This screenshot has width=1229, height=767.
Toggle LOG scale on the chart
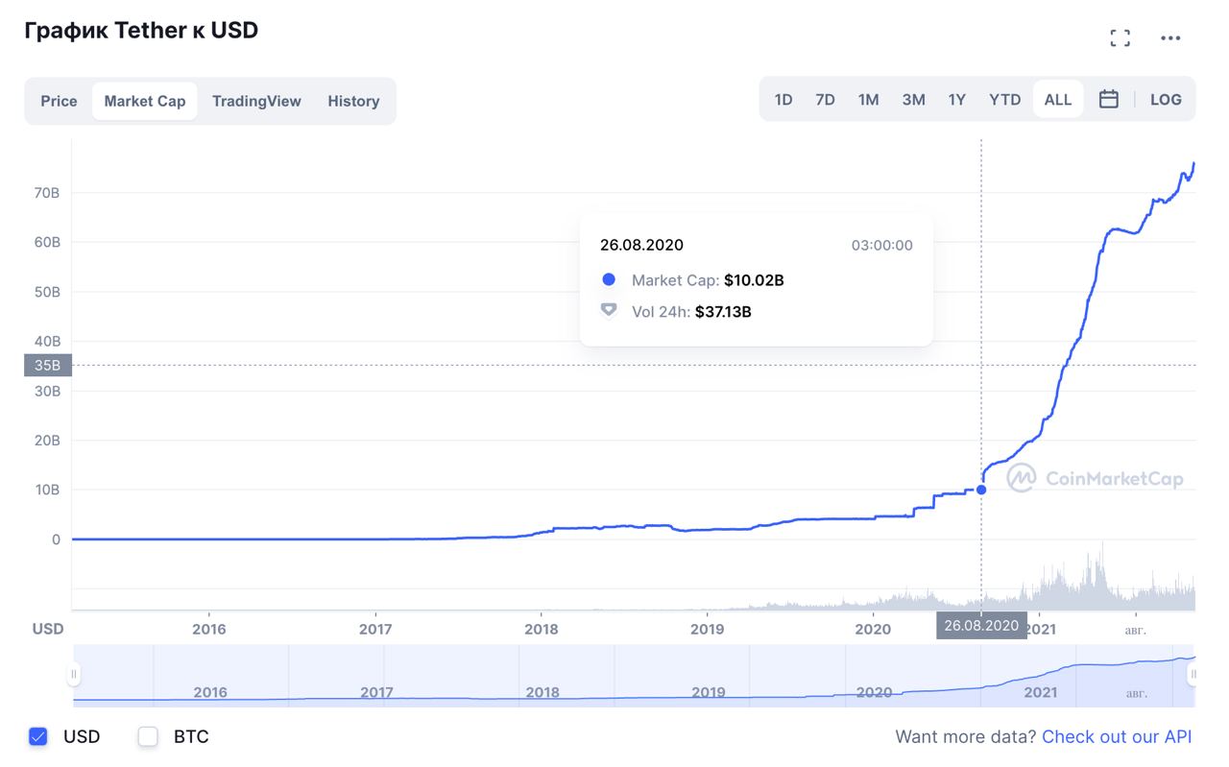[x=1166, y=99]
